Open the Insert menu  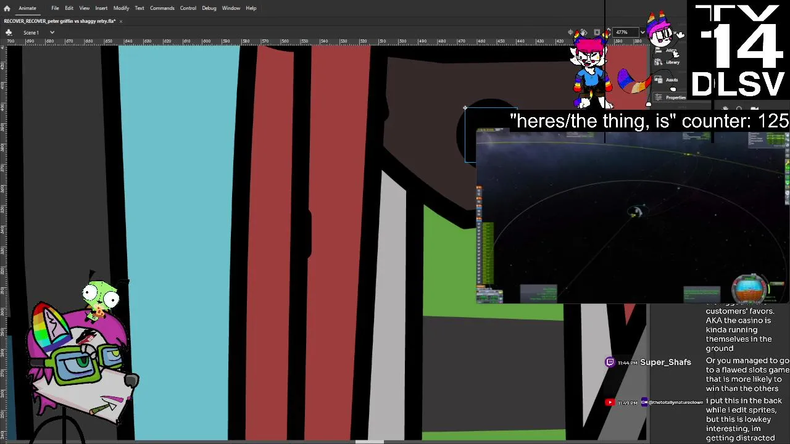click(101, 8)
